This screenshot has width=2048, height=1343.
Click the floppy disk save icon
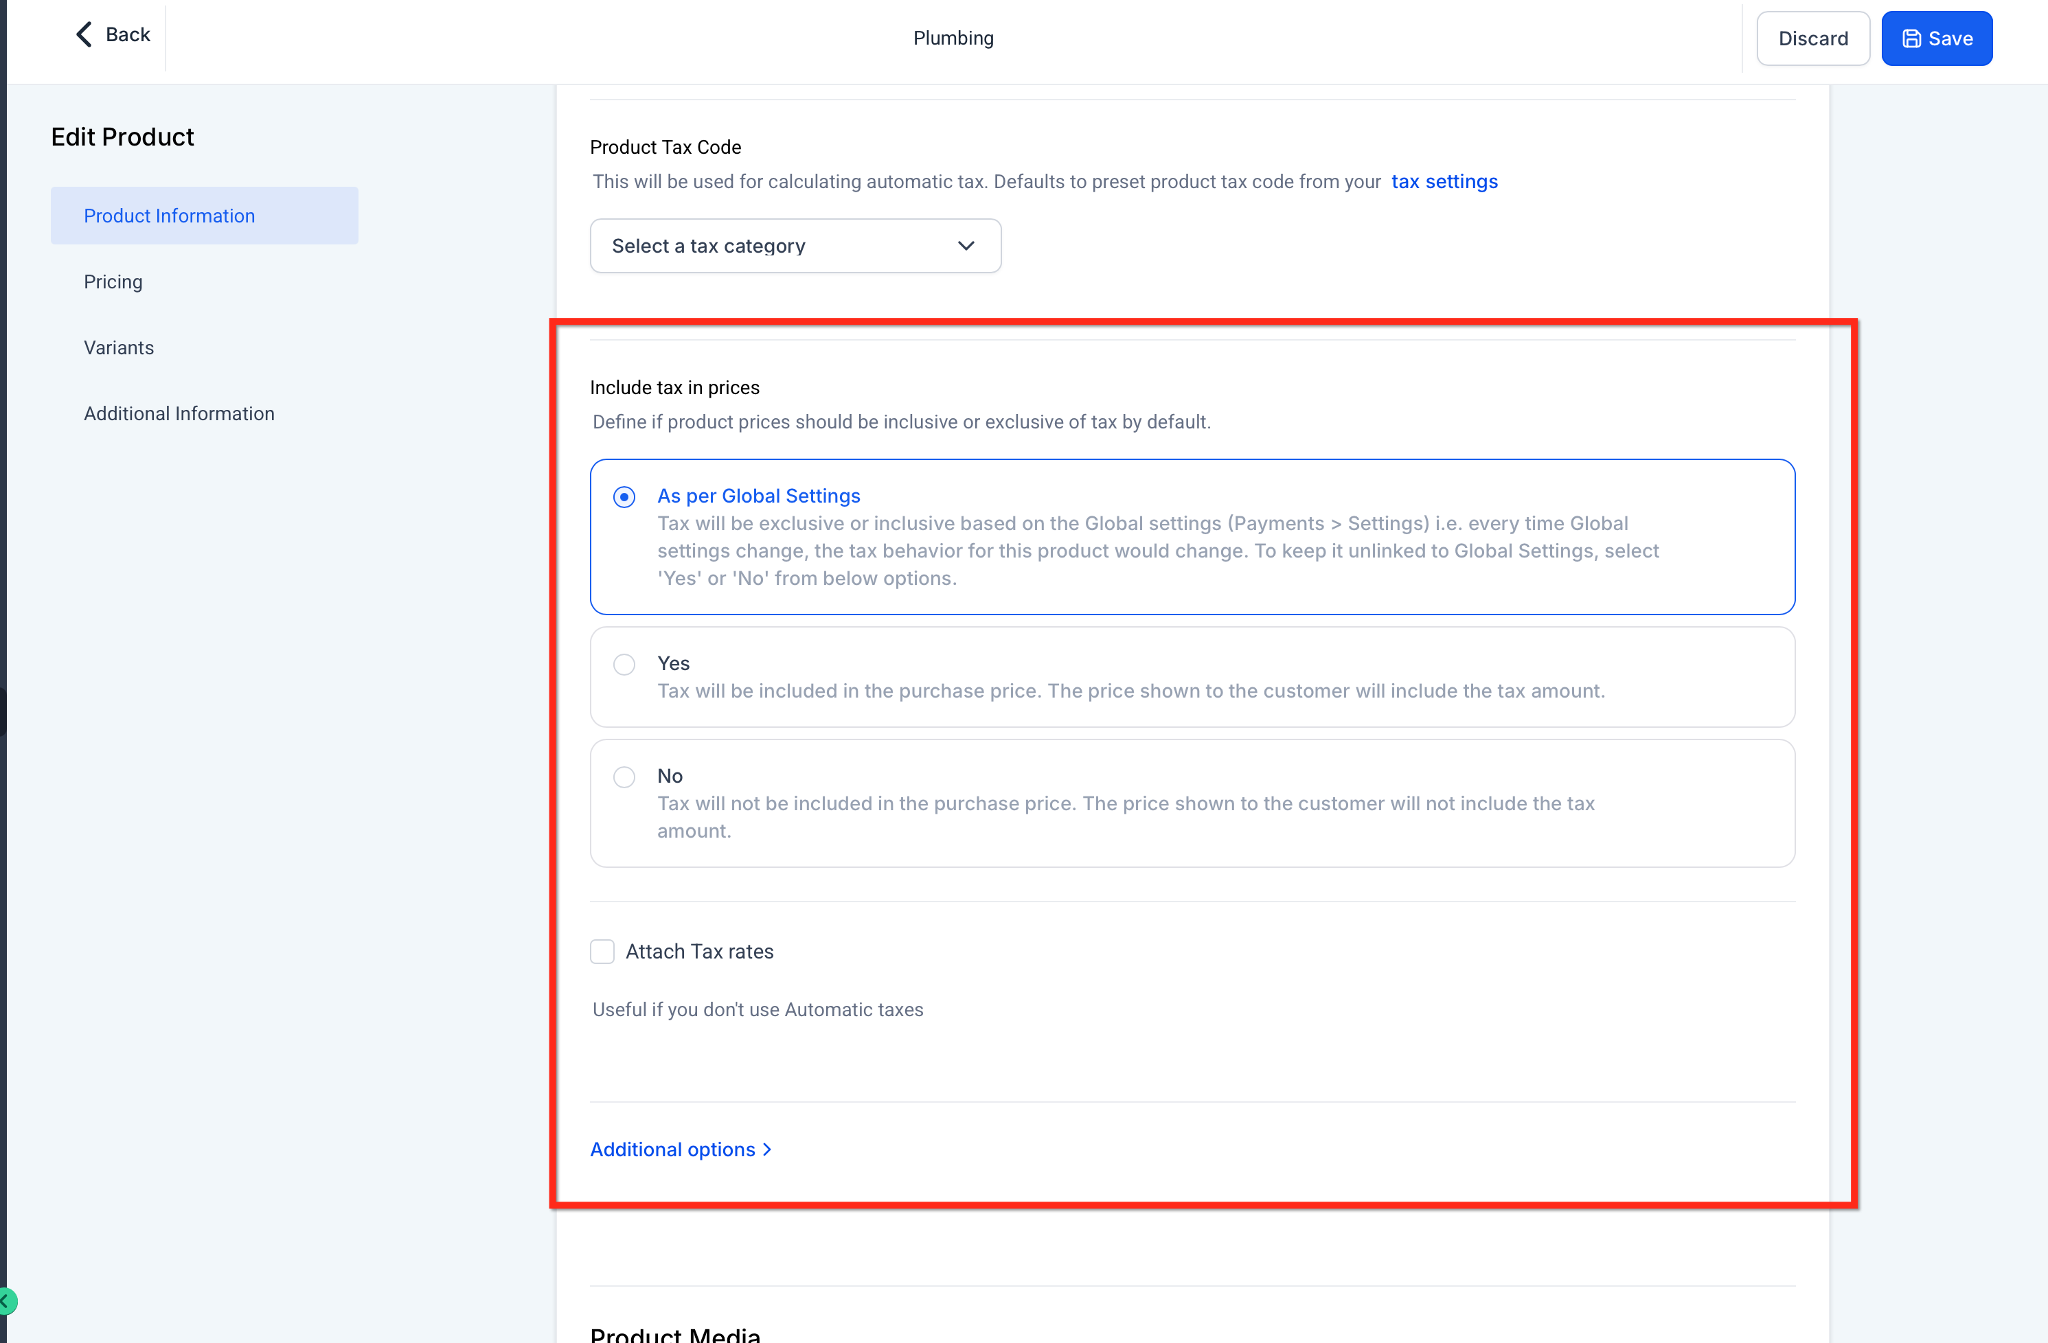pos(1911,38)
